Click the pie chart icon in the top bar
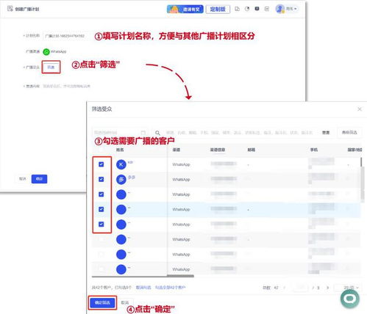Viewport: 367px width, 314px height. coord(247,9)
